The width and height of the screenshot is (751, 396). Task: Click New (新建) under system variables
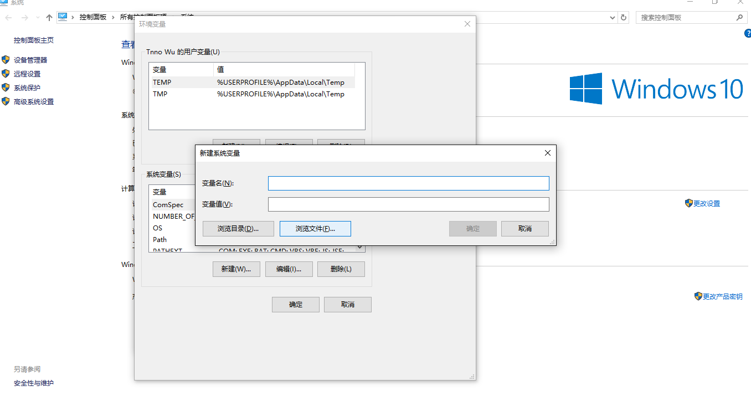click(236, 269)
